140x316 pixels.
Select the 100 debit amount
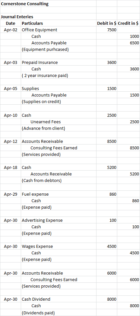tap(113, 220)
